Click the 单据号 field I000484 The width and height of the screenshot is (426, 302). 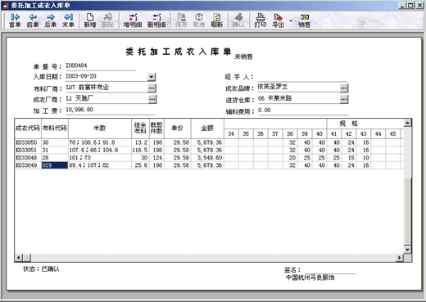100,65
